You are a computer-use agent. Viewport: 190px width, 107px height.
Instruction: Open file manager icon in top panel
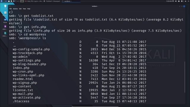click(x=9, y=1)
